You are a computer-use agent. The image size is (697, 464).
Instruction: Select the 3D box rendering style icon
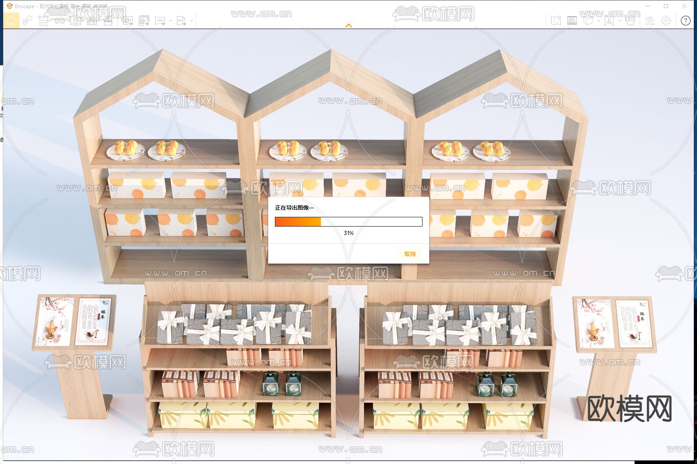click(x=588, y=21)
